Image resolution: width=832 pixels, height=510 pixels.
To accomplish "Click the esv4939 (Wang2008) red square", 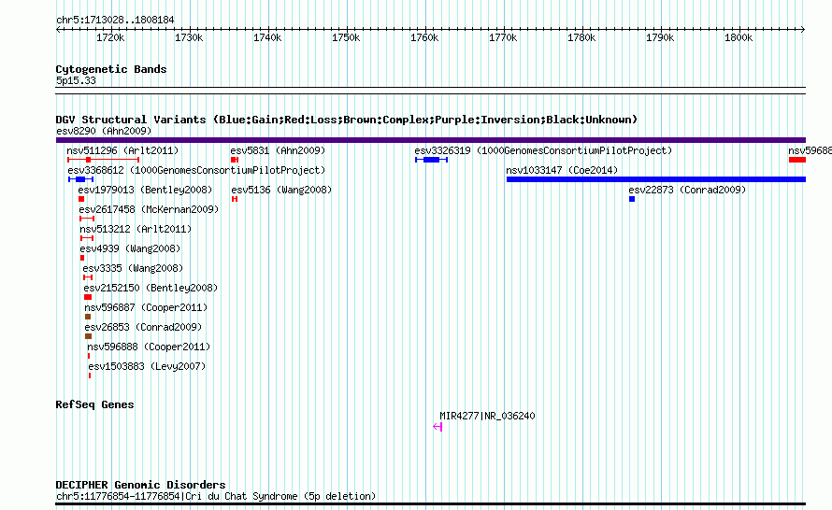I will 82,258.
